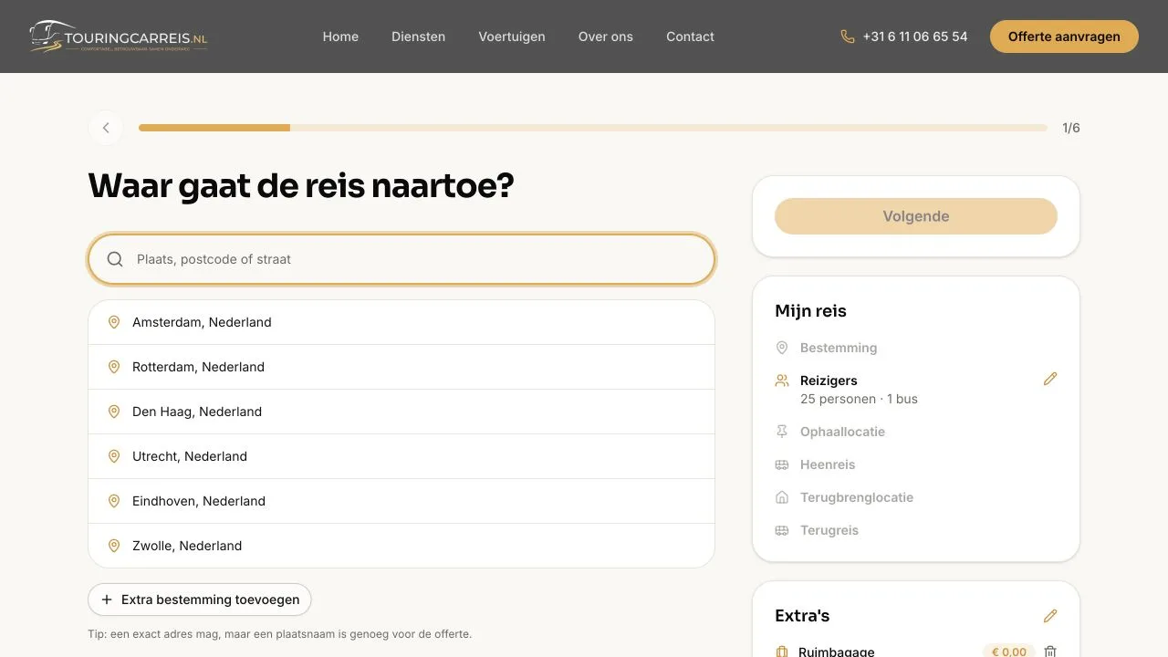The image size is (1168, 657).
Task: Click the Terugreis step label
Action: 829,530
